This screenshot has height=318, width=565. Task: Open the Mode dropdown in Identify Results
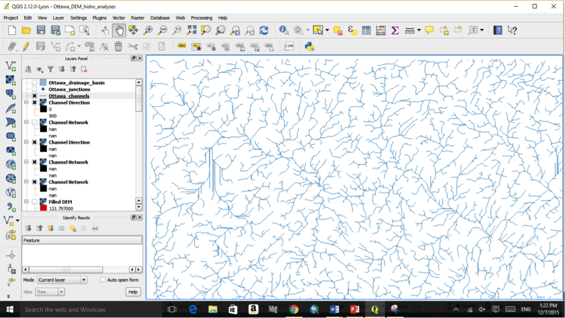[82, 280]
